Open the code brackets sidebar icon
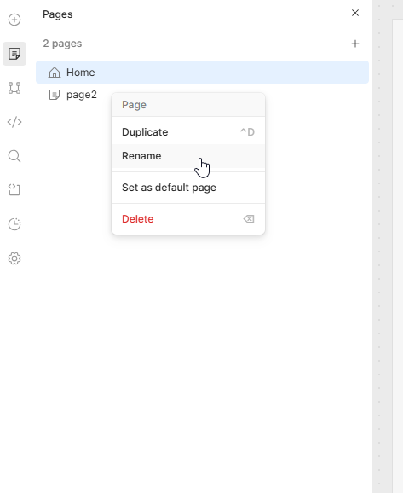 pos(14,122)
